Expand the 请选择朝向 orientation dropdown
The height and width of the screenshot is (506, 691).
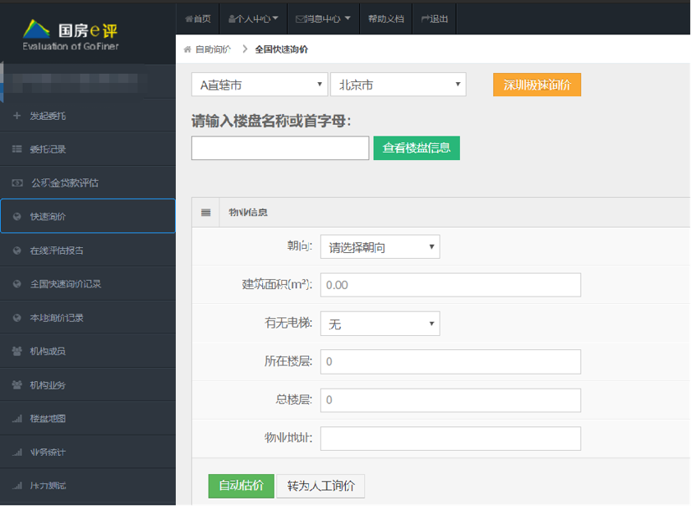(x=380, y=247)
